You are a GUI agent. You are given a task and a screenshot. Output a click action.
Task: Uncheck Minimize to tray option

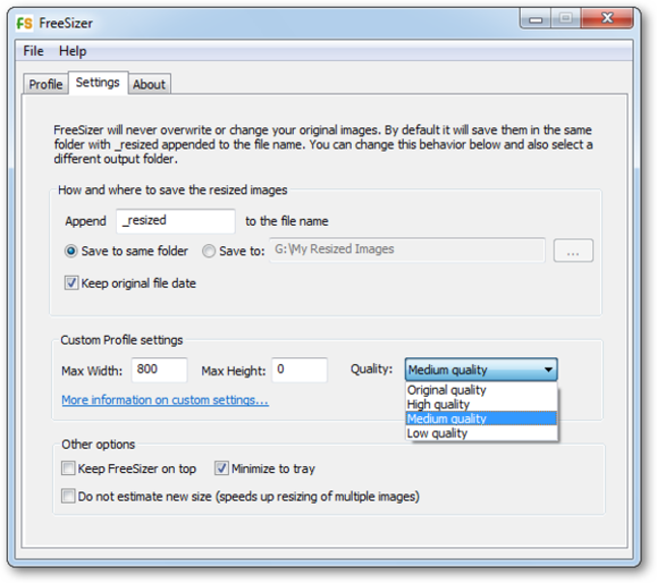[221, 468]
